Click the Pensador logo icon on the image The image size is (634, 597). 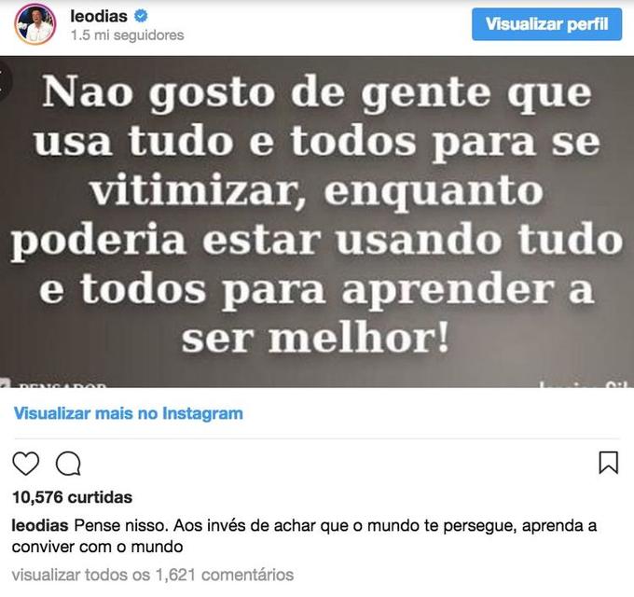tap(5, 383)
